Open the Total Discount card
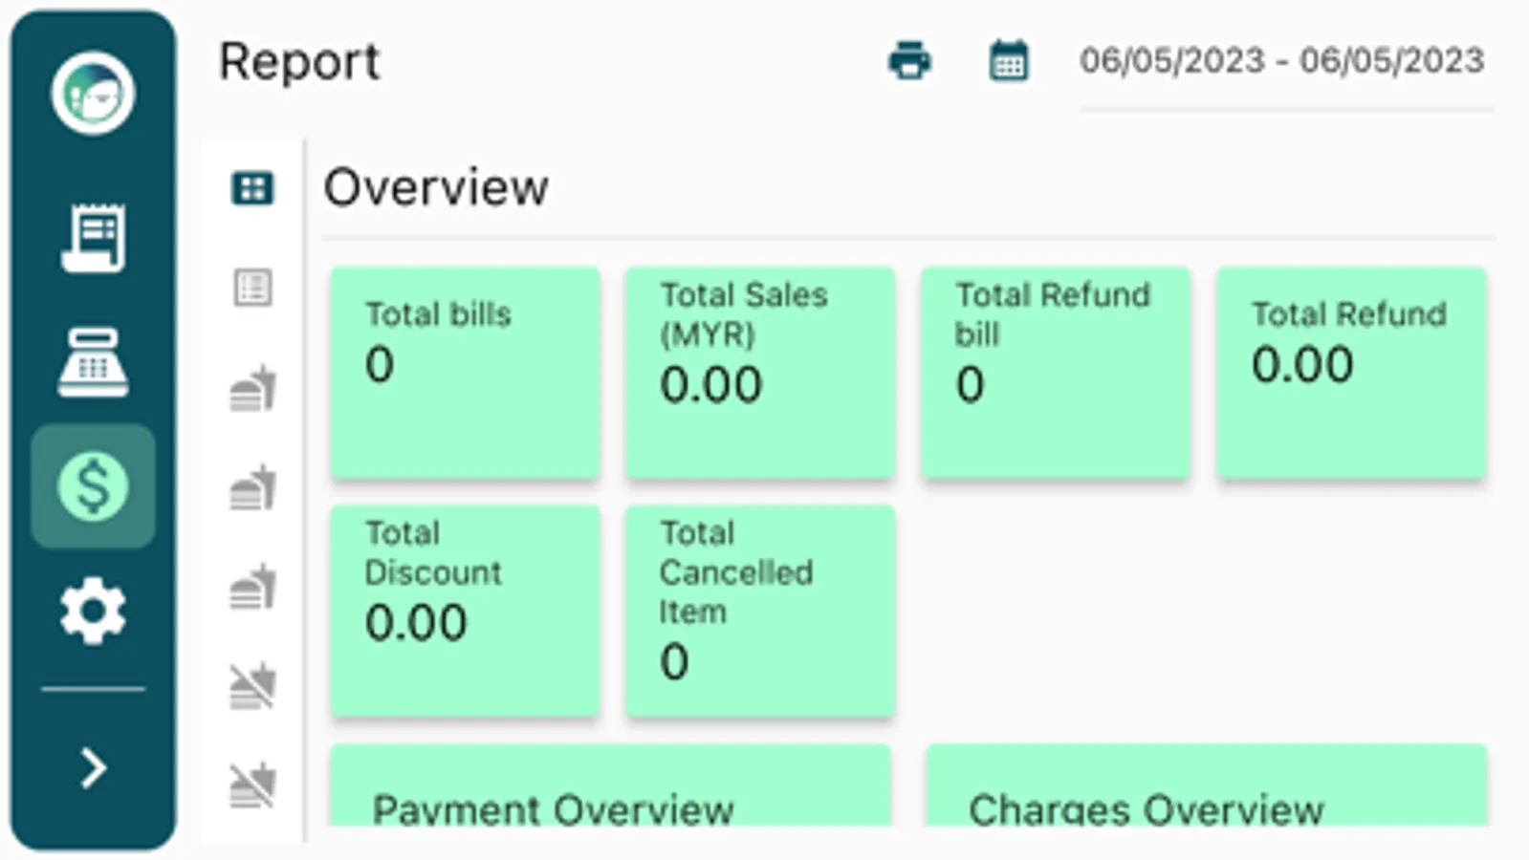The image size is (1529, 860). coord(465,611)
